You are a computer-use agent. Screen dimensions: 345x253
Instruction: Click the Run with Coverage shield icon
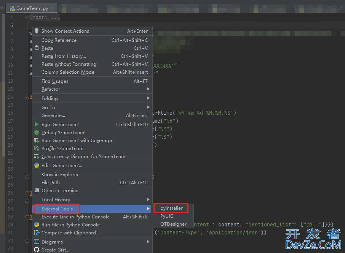pos(37,141)
